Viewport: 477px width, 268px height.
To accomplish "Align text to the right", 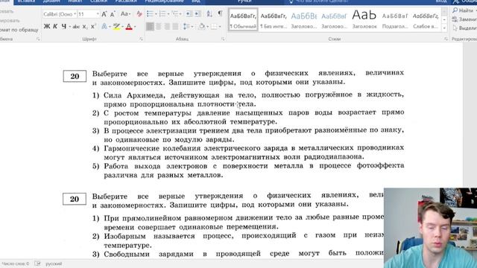I will pos(167,27).
